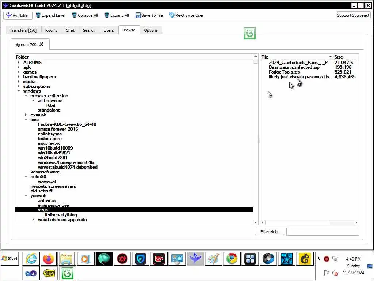Select the winvistabuild4074 debombed folder

pyautogui.click(x=68, y=167)
